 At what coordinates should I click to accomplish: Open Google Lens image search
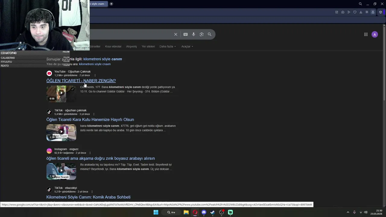201,34
